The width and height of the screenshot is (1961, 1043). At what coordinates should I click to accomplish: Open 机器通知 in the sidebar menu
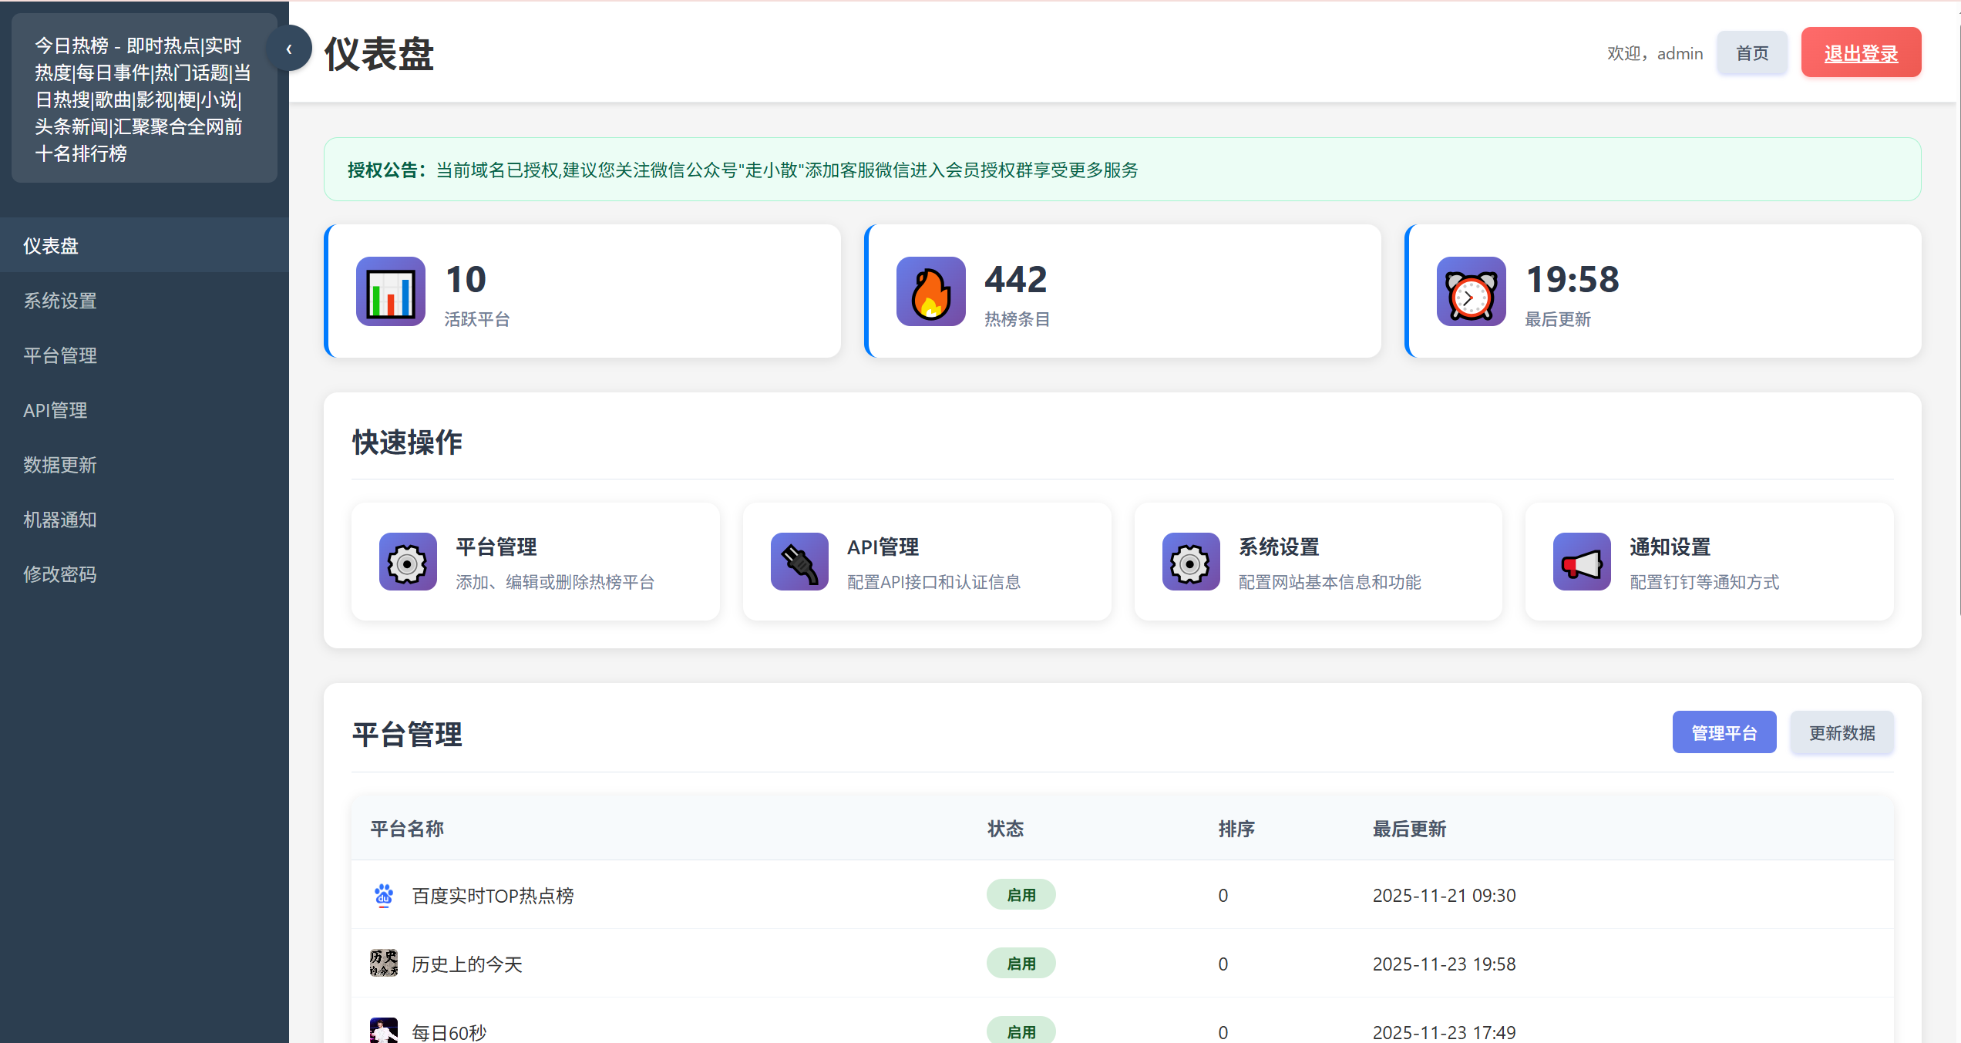click(x=60, y=520)
